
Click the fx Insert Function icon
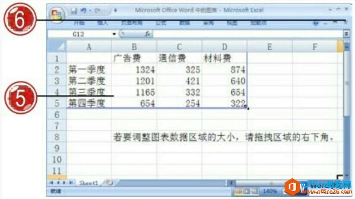click(x=148, y=34)
